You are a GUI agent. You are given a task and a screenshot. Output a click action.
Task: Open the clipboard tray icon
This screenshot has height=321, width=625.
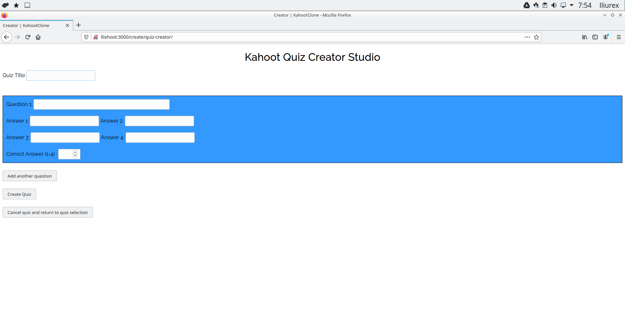[x=545, y=5]
